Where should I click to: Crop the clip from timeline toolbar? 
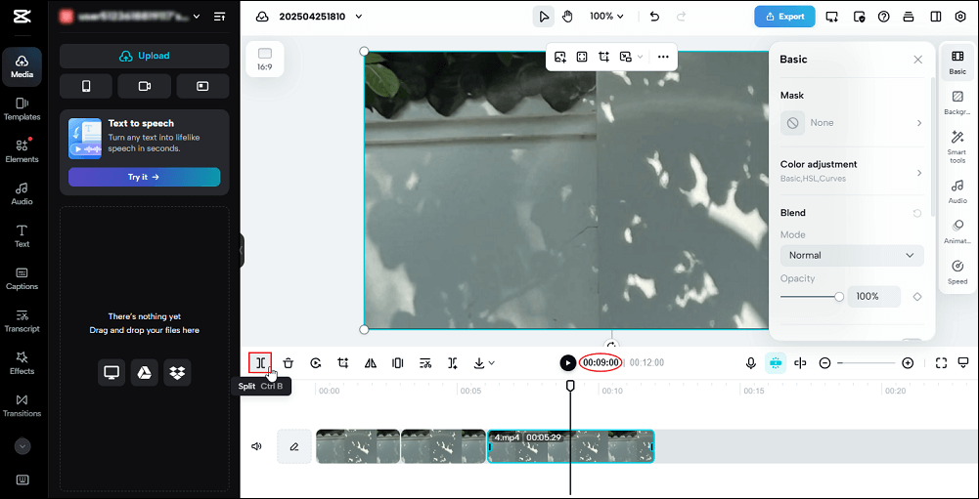[342, 363]
